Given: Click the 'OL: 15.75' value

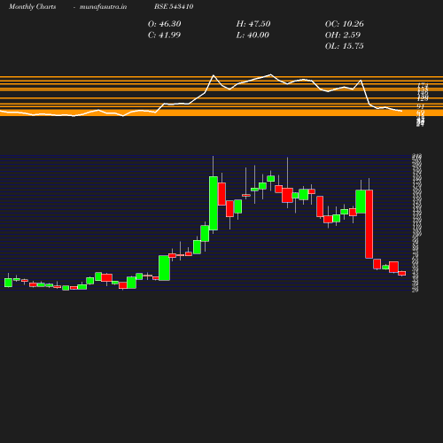Looking at the screenshot, I should pyautogui.click(x=345, y=46).
